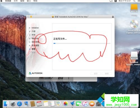This screenshot has height=108, width=140.
Task: Open Maps icon in Dock
Action: (59, 104)
